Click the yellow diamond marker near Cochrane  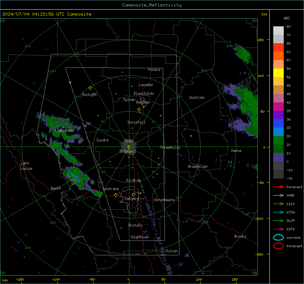(116, 195)
